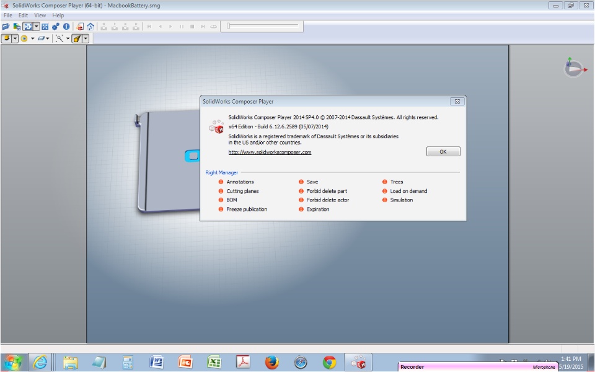Skip animation to the end
595x372 pixels.
point(203,27)
